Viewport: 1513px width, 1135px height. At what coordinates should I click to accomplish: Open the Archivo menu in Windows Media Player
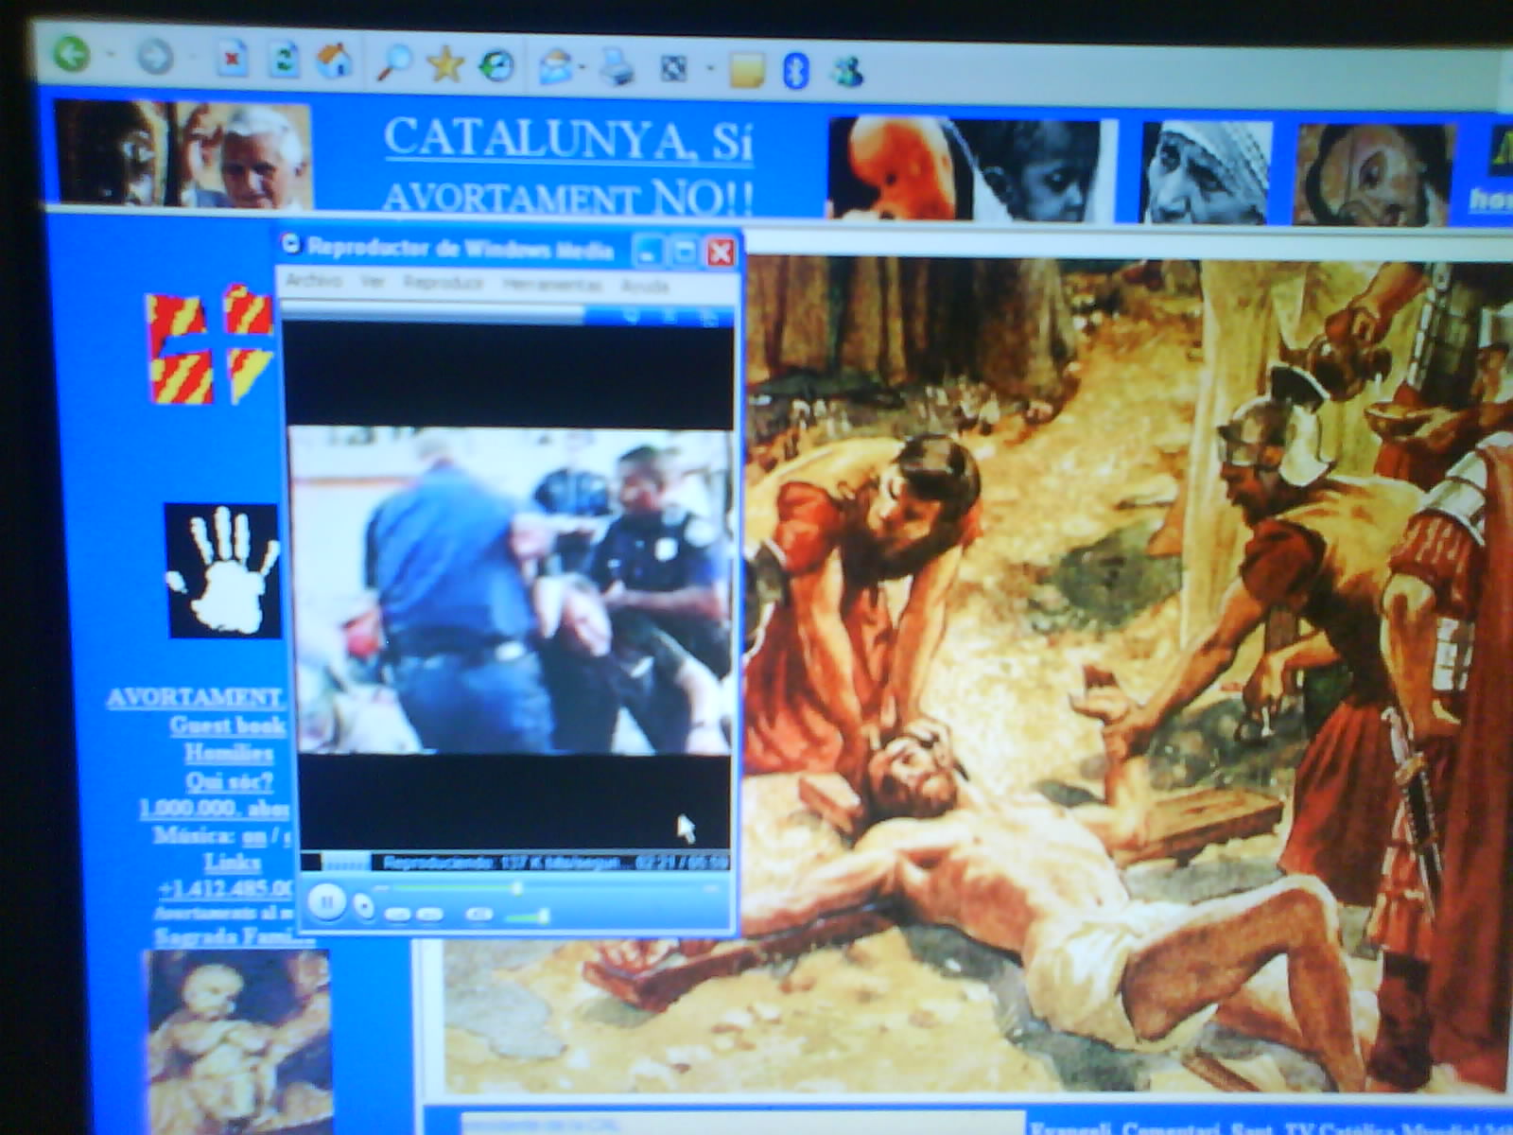pyautogui.click(x=314, y=281)
